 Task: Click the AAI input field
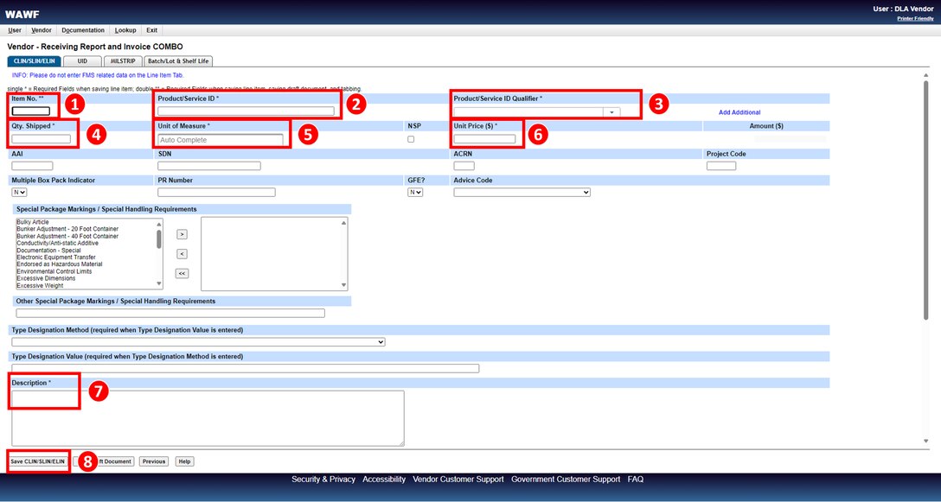tap(32, 166)
